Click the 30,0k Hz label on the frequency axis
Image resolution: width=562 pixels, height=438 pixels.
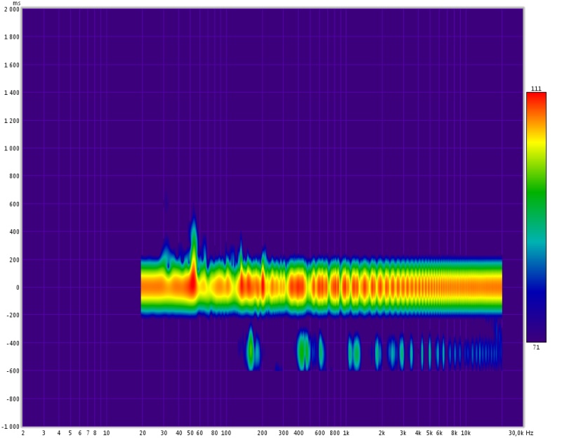521,433
